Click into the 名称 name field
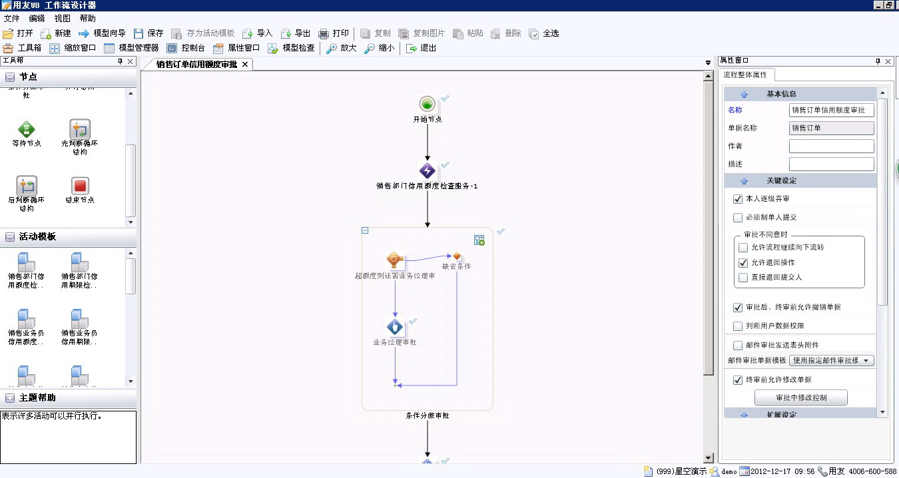Screen dimensions: 899x478 [x=832, y=111]
